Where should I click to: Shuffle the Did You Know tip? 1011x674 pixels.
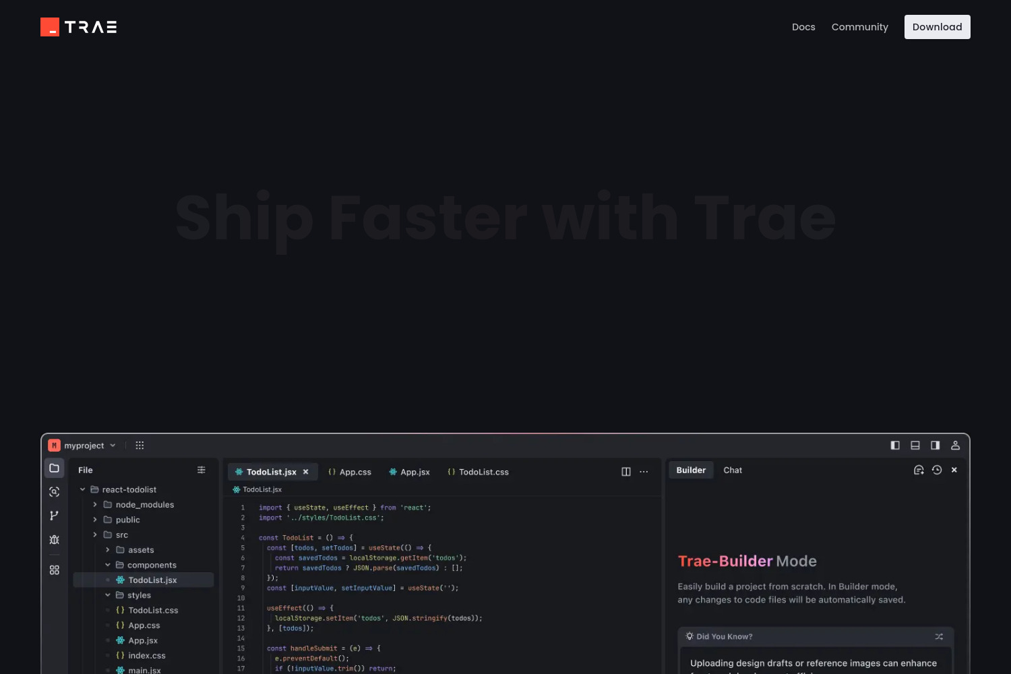pyautogui.click(x=939, y=636)
